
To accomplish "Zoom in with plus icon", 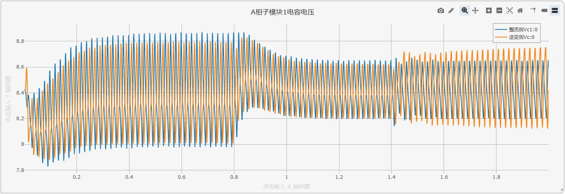I will pyautogui.click(x=489, y=11).
